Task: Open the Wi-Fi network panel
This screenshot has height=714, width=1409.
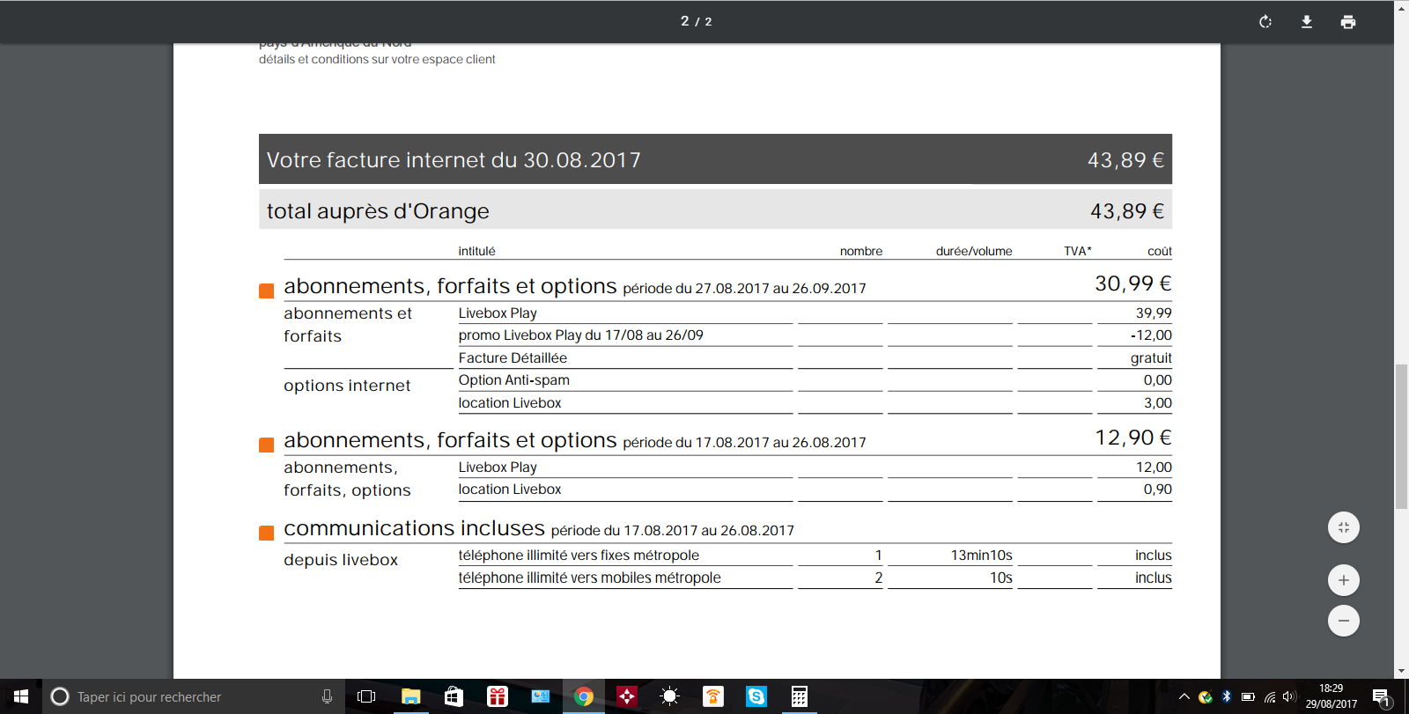Action: pos(1269,697)
